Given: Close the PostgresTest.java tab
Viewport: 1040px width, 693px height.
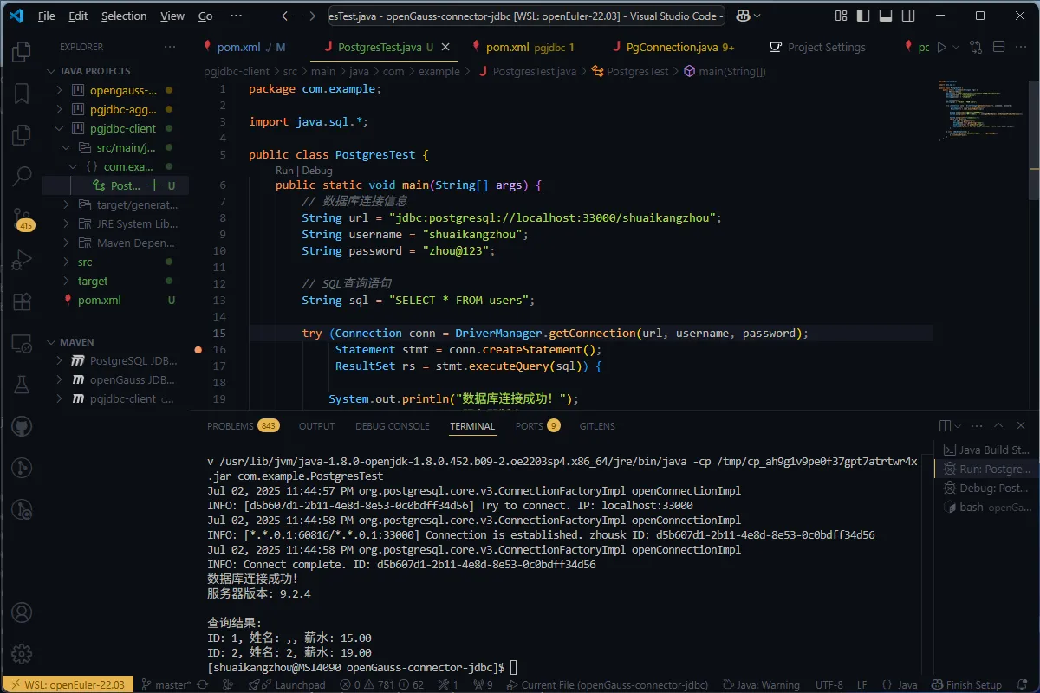Looking at the screenshot, I should [x=445, y=47].
